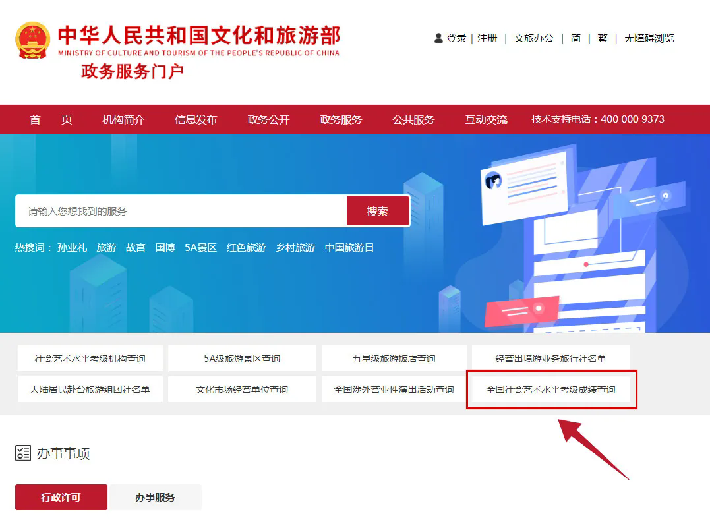This screenshot has width=710, height=520.
Task: Open 大陆居民赴台旅游组团社名单
Action: coord(90,390)
